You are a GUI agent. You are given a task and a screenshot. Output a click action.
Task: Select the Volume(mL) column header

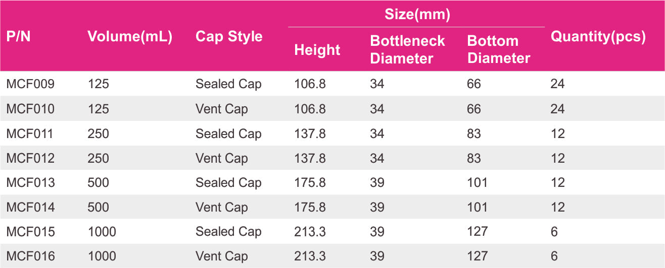pos(130,37)
